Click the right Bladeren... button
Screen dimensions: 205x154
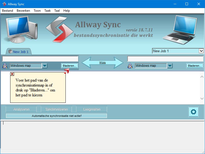click(x=195, y=66)
